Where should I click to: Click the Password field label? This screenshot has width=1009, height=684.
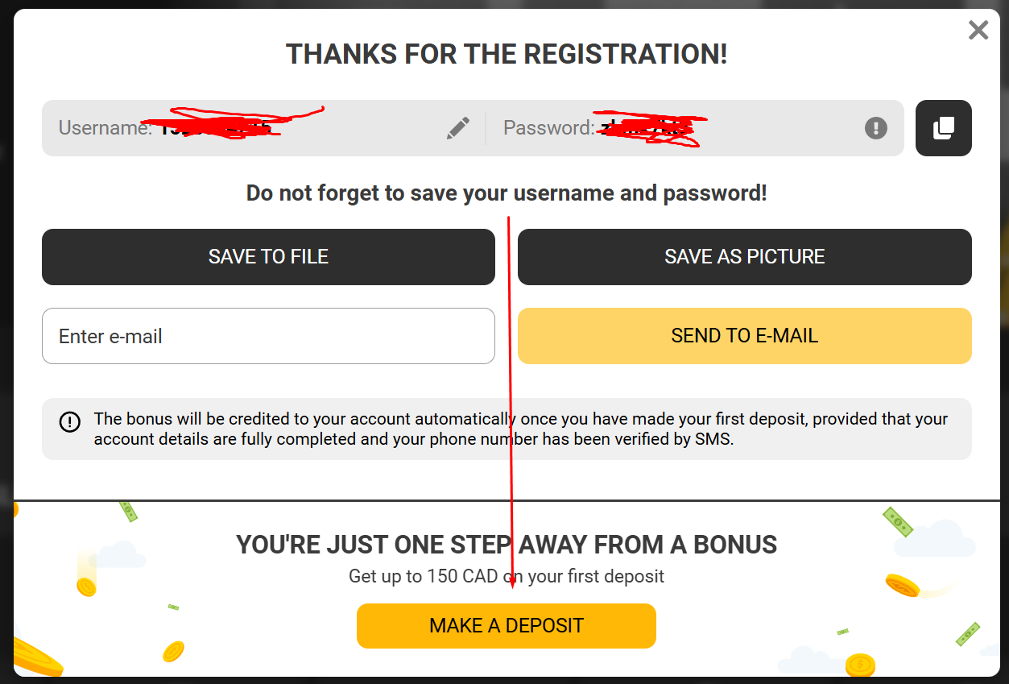click(548, 127)
